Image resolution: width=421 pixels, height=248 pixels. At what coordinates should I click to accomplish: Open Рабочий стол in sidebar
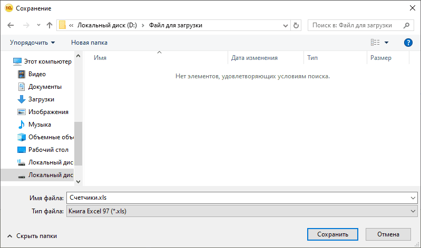[48, 150]
